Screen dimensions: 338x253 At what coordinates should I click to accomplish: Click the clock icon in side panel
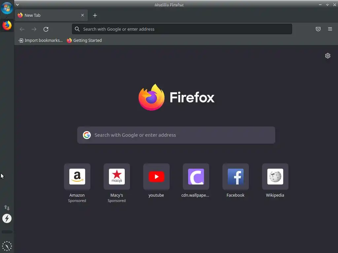pyautogui.click(x=7, y=246)
